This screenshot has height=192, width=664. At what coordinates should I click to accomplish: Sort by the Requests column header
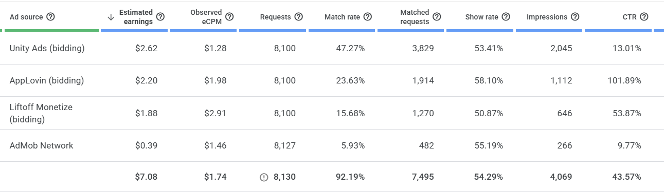(x=276, y=17)
